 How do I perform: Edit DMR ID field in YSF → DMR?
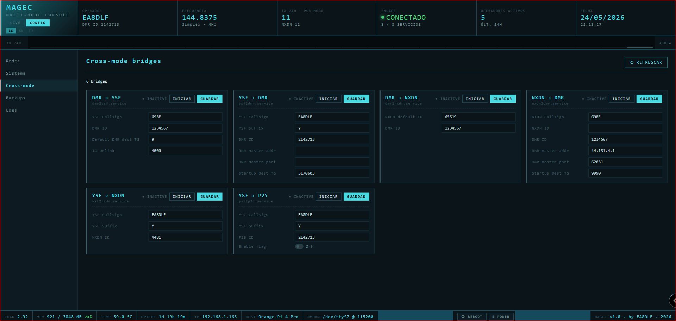pyautogui.click(x=332, y=139)
